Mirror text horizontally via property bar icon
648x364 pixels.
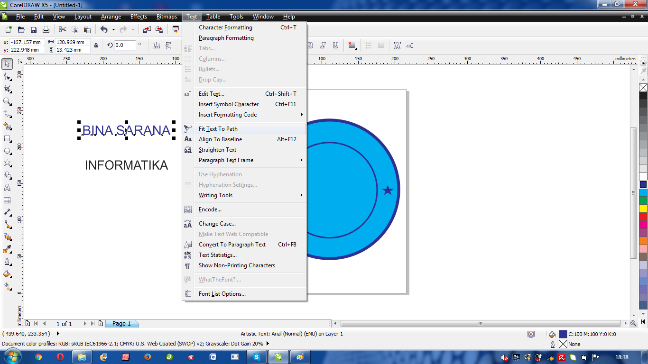(x=156, y=45)
